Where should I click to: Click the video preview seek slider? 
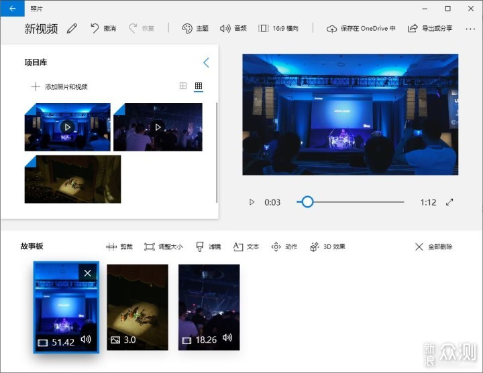click(356, 202)
